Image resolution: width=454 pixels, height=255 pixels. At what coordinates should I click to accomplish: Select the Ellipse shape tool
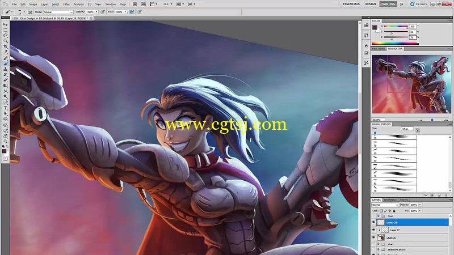pyautogui.click(x=5, y=119)
